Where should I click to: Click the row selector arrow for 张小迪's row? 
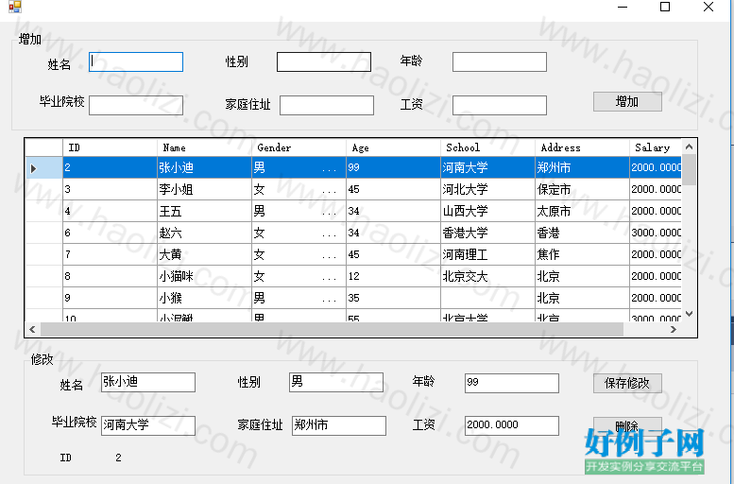click(x=43, y=167)
